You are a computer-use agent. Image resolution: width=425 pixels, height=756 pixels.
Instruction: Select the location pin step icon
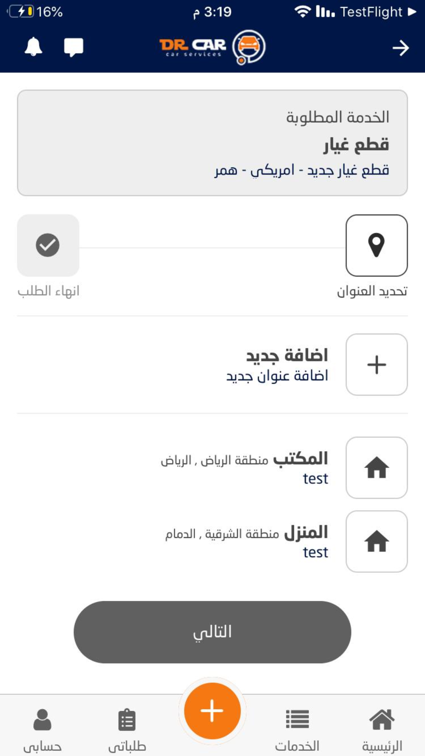[x=377, y=245]
